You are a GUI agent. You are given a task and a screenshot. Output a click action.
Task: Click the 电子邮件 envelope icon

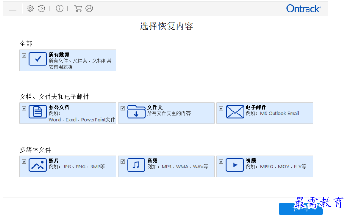coord(235,112)
